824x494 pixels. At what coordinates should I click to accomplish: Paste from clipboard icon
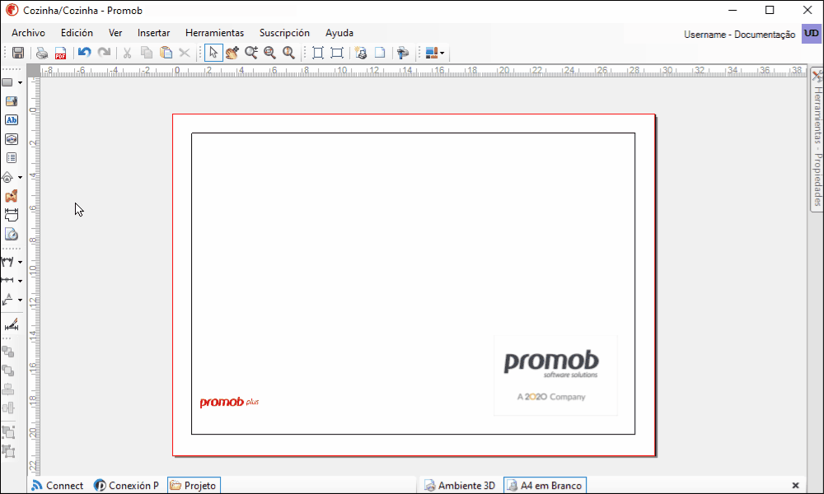[166, 53]
